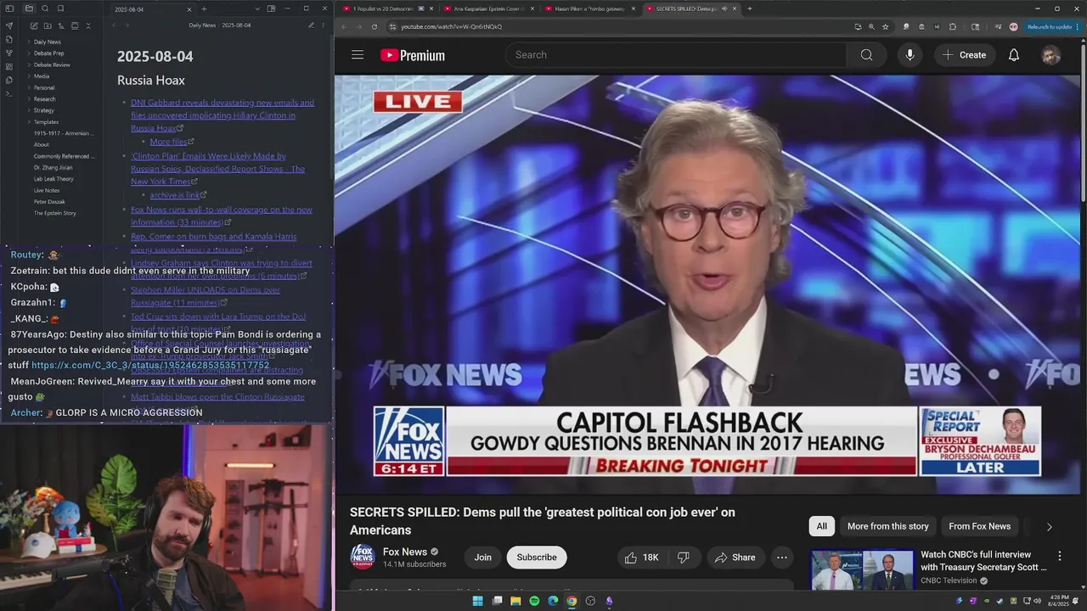Image resolution: width=1087 pixels, height=611 pixels.
Task: Start voice search microphone icon
Action: [x=910, y=55]
